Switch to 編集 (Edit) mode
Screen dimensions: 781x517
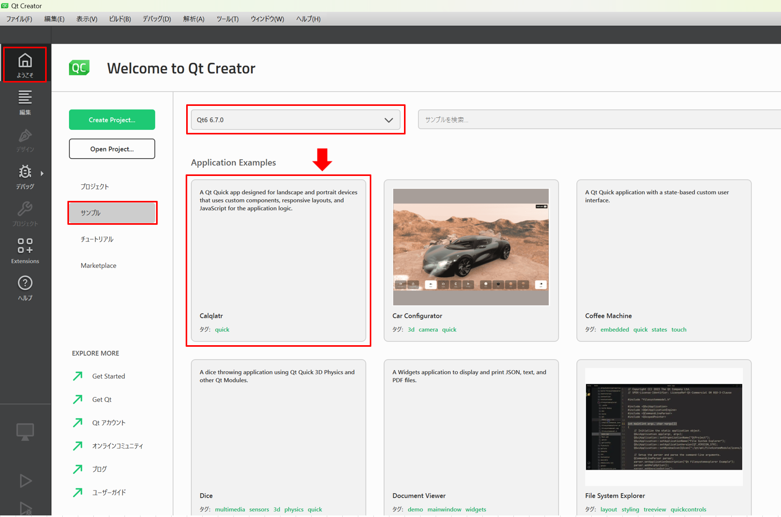click(x=25, y=102)
